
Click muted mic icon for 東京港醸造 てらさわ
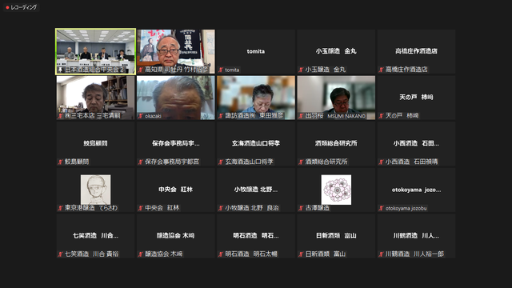61,208
